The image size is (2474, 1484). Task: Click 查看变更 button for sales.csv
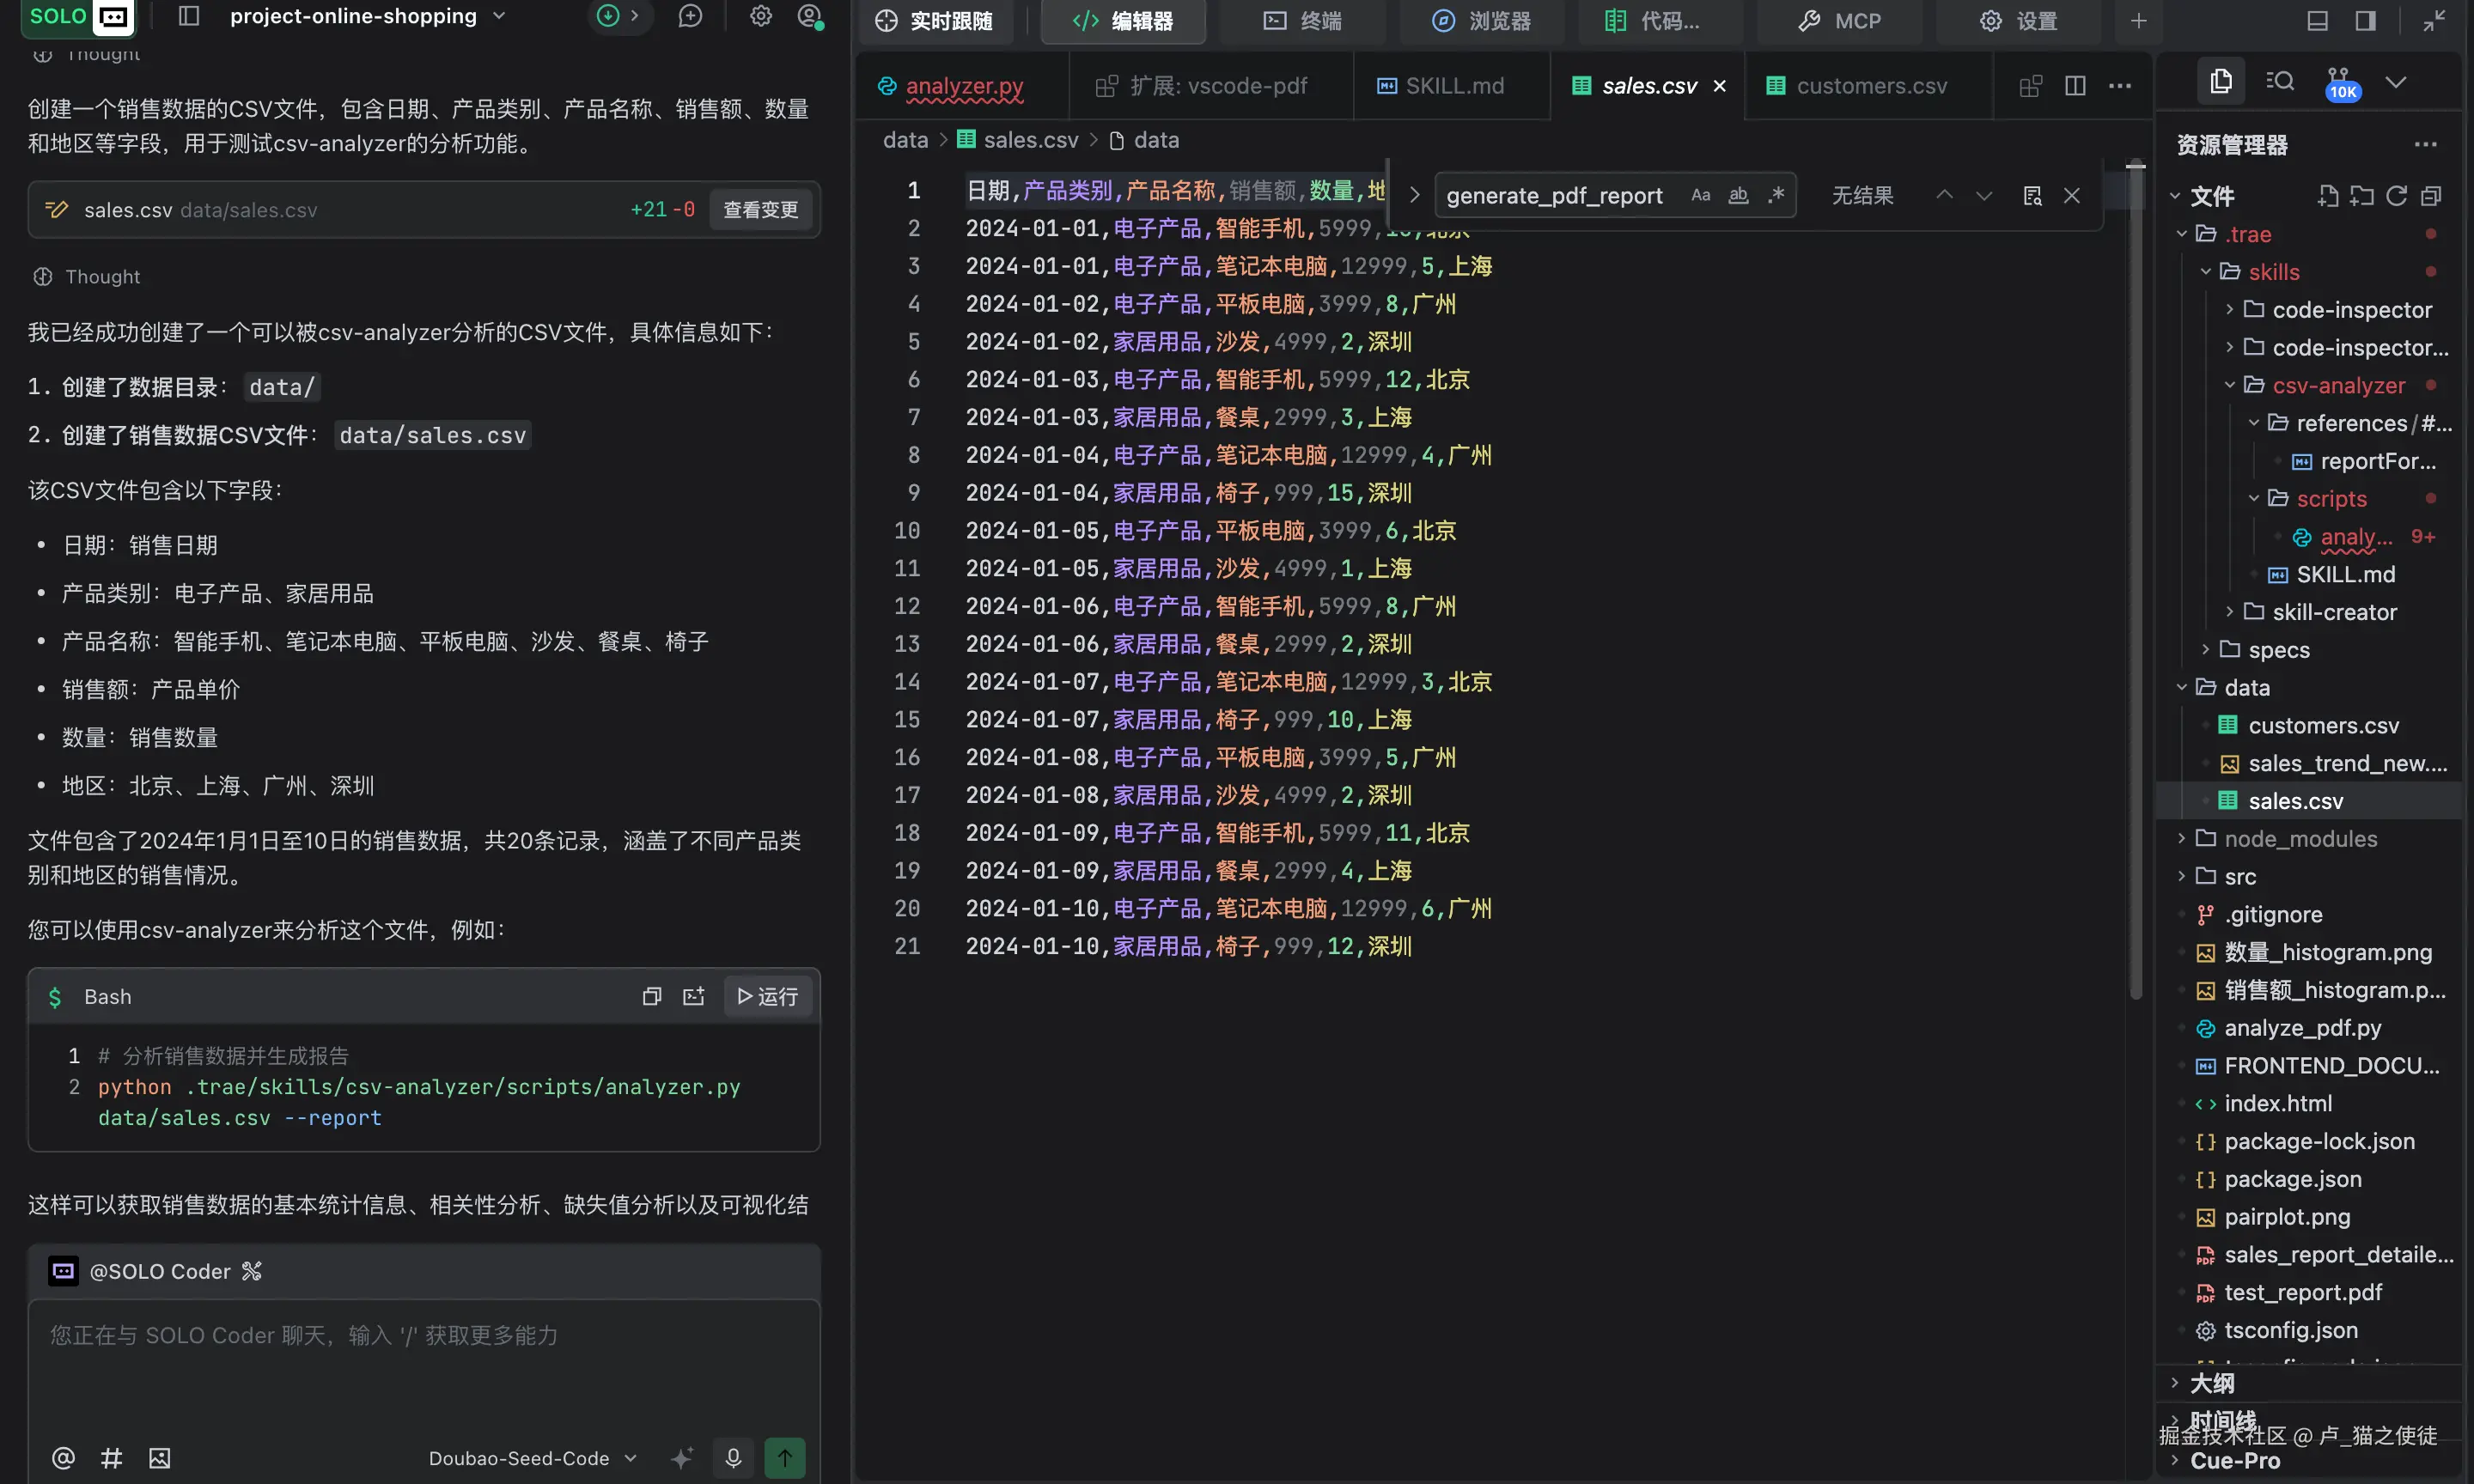tap(760, 210)
